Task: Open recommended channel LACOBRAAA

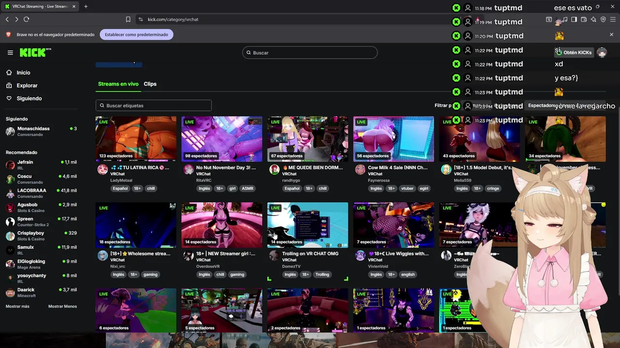Action: point(41,193)
